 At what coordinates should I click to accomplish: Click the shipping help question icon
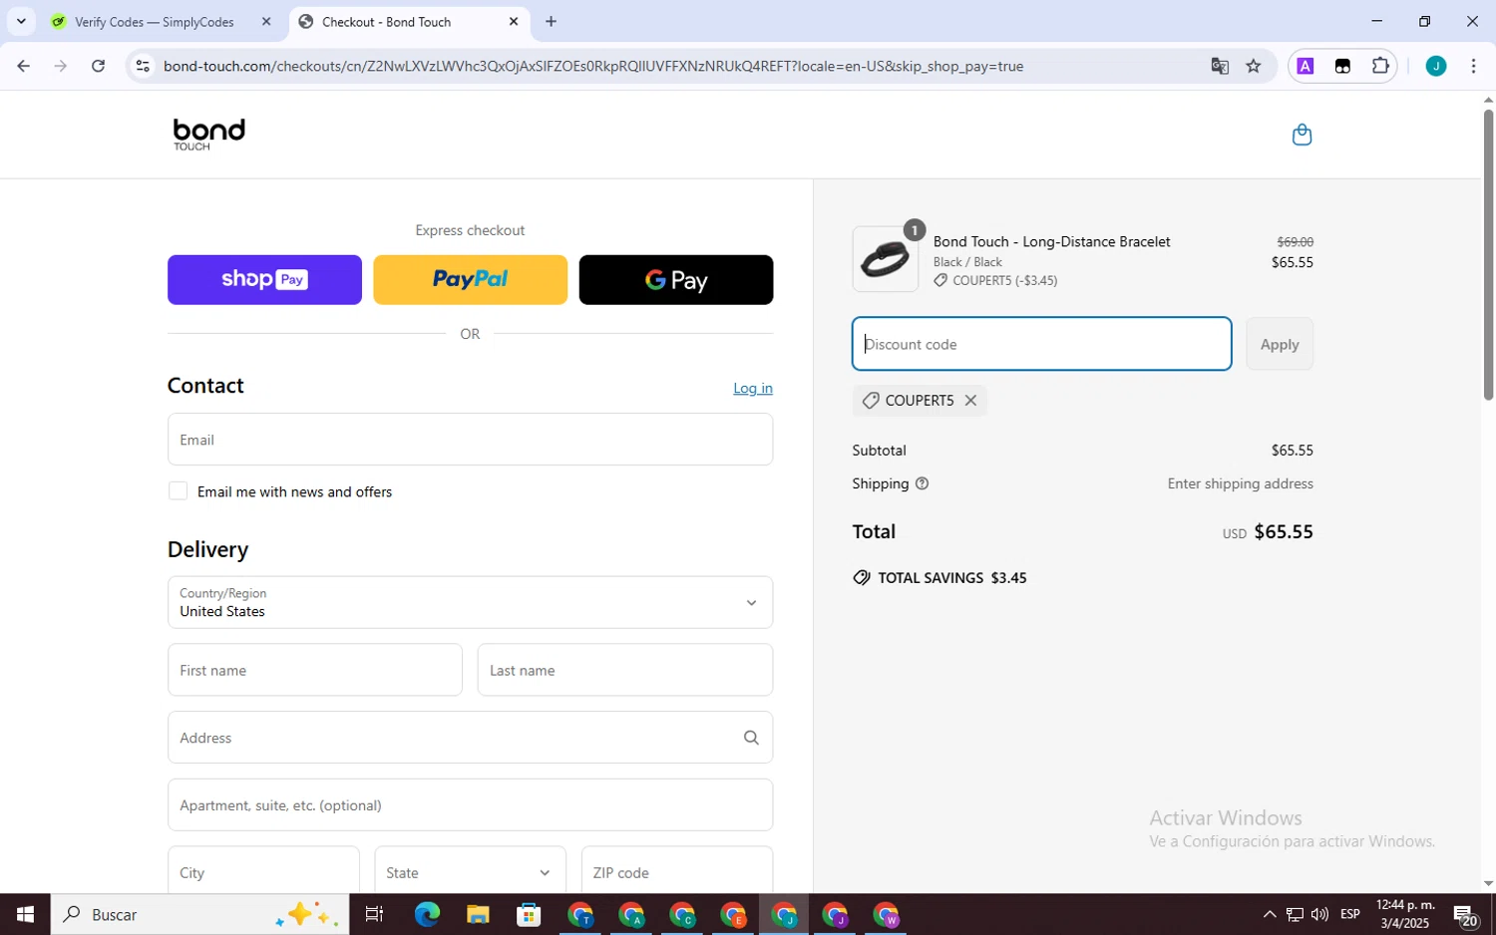(923, 483)
